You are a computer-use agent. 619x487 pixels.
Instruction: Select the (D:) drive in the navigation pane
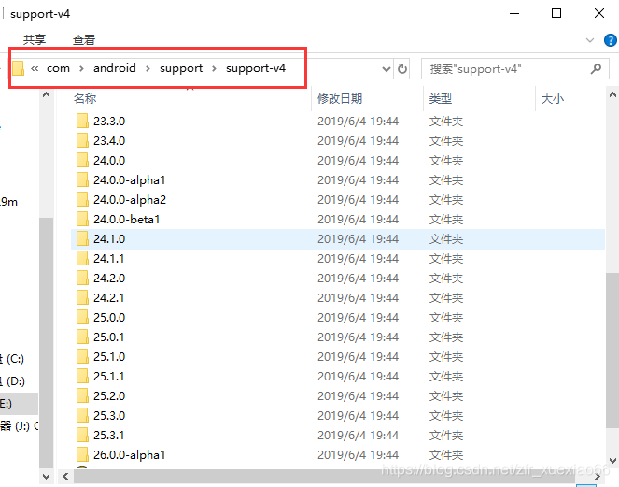pyautogui.click(x=13, y=381)
